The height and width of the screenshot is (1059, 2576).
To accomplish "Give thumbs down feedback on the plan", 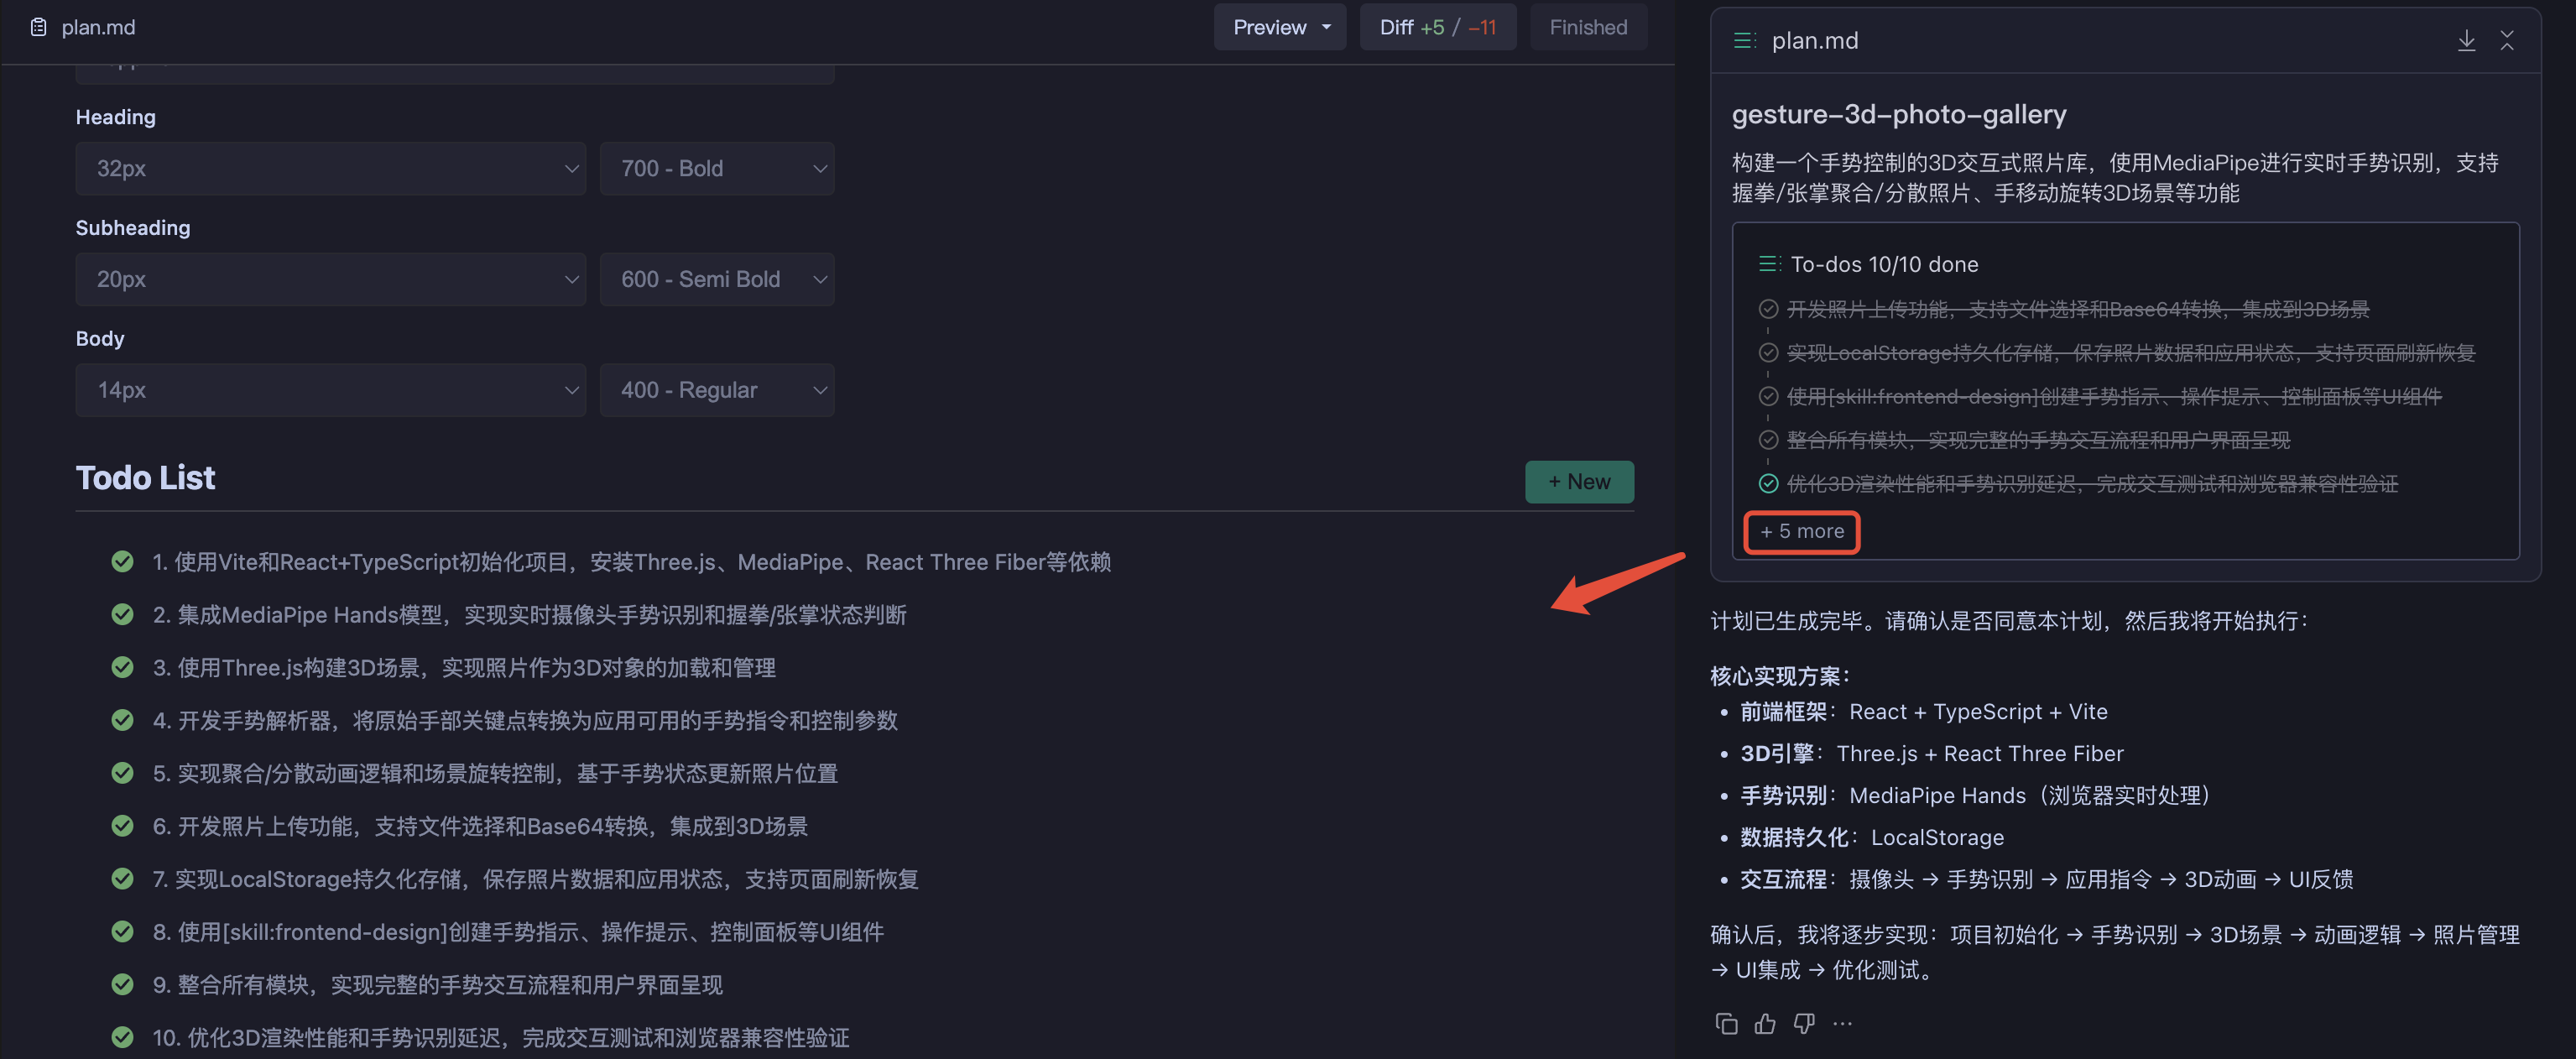I will point(1805,1023).
